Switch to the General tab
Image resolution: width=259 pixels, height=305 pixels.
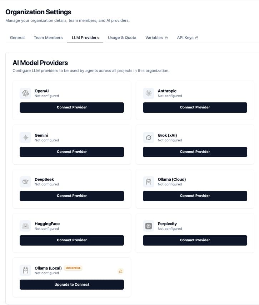17,37
